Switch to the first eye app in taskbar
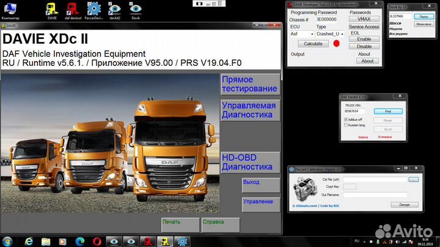Image resolution: width=440 pixels, height=247 pixels. (x=114, y=242)
